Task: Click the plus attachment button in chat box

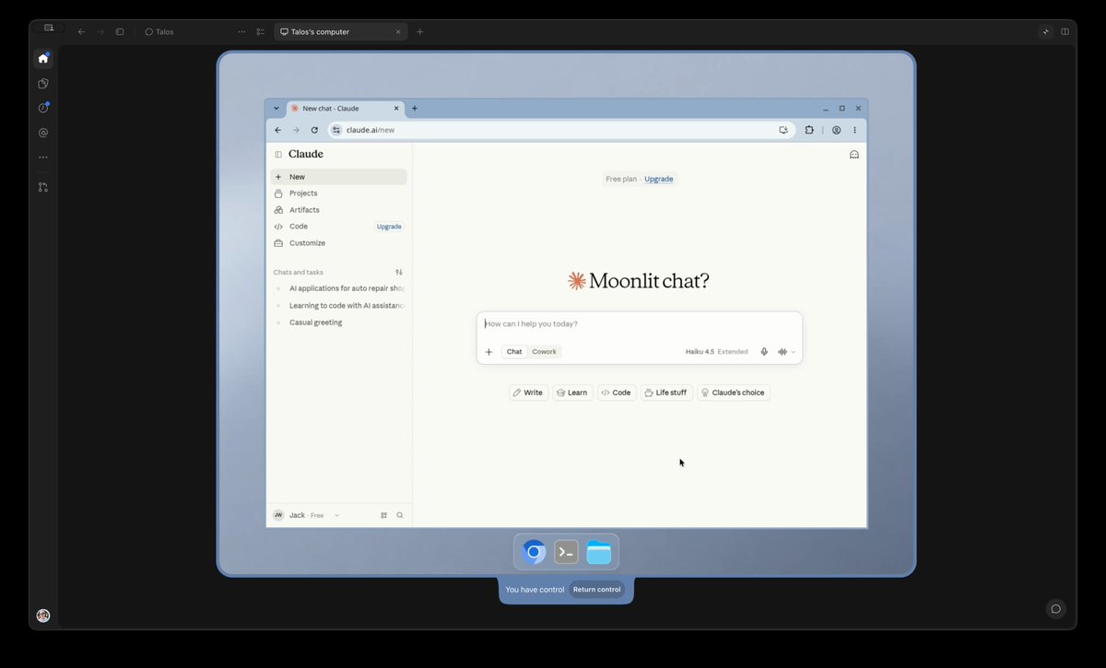Action: pyautogui.click(x=488, y=352)
